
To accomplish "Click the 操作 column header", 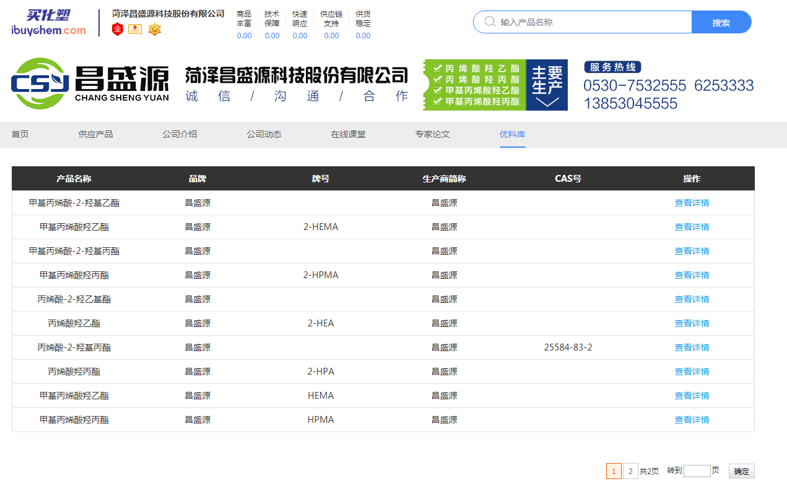I will (x=692, y=179).
